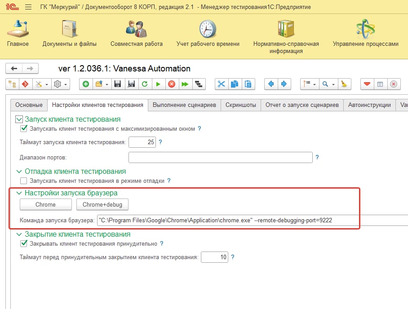This screenshot has height=309, width=408.
Task: Open the Учет рабочего времени section
Action: (208, 33)
